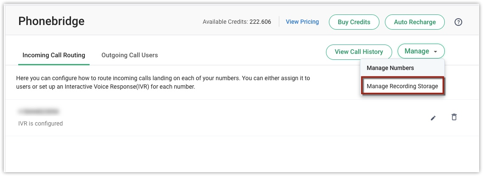
Task: Select the blurred phone number entry
Action: tap(38, 112)
